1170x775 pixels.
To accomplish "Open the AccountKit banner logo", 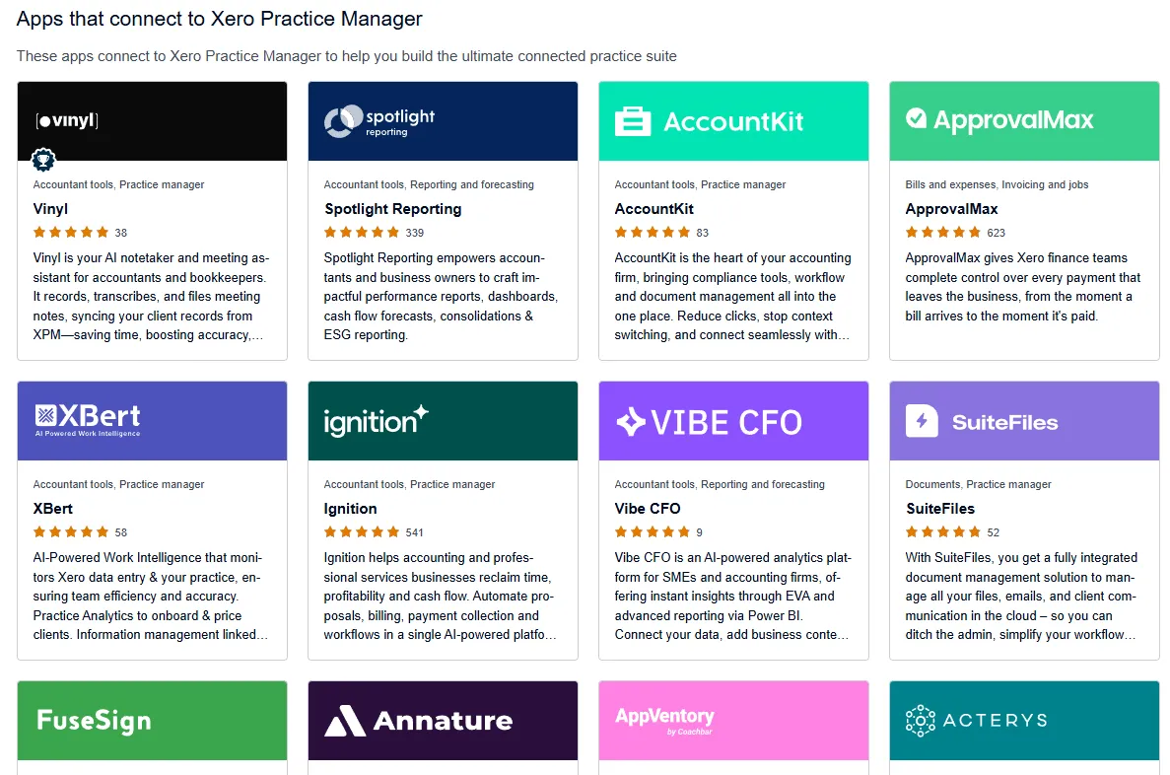I will [709, 121].
